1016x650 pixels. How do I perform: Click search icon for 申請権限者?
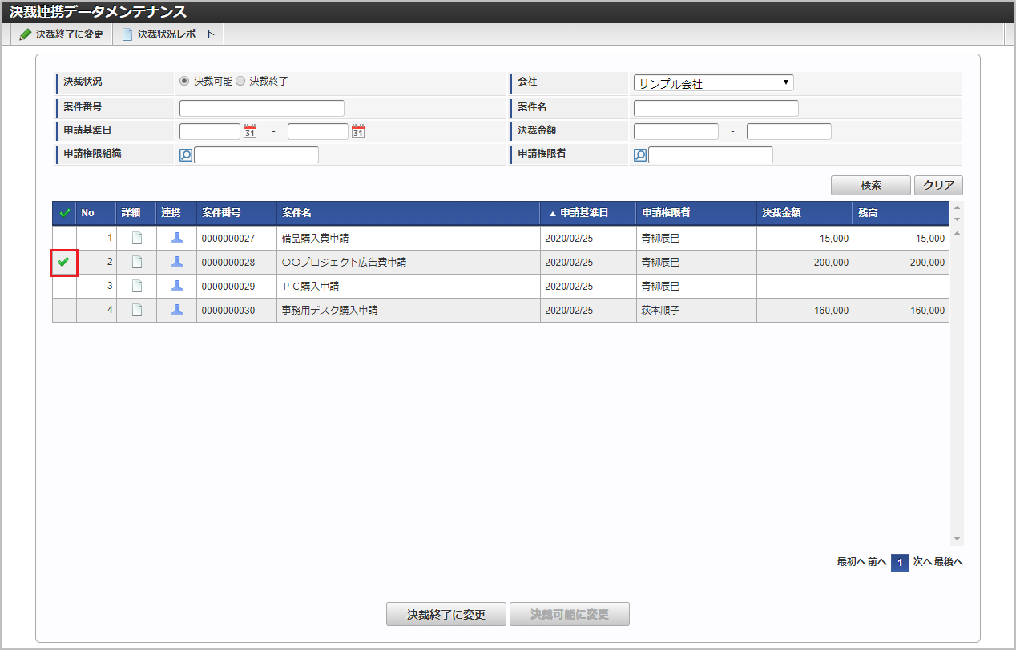(x=640, y=155)
